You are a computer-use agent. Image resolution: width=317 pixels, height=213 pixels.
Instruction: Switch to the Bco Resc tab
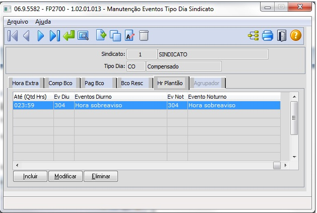point(135,83)
